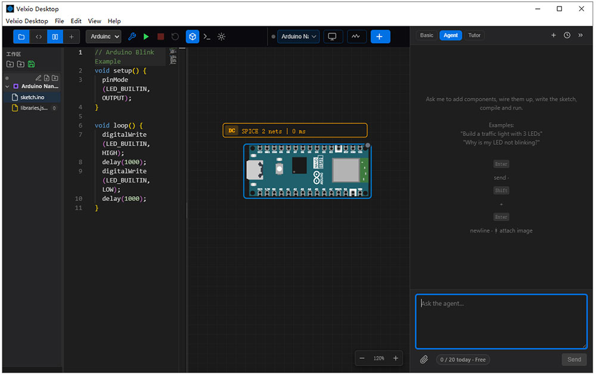Click the plus button beside layout toggles

(x=72, y=37)
